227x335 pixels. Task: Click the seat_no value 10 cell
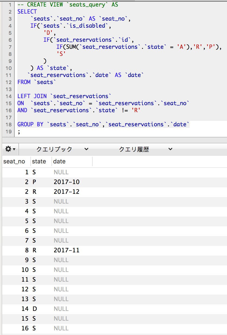pos(25,270)
